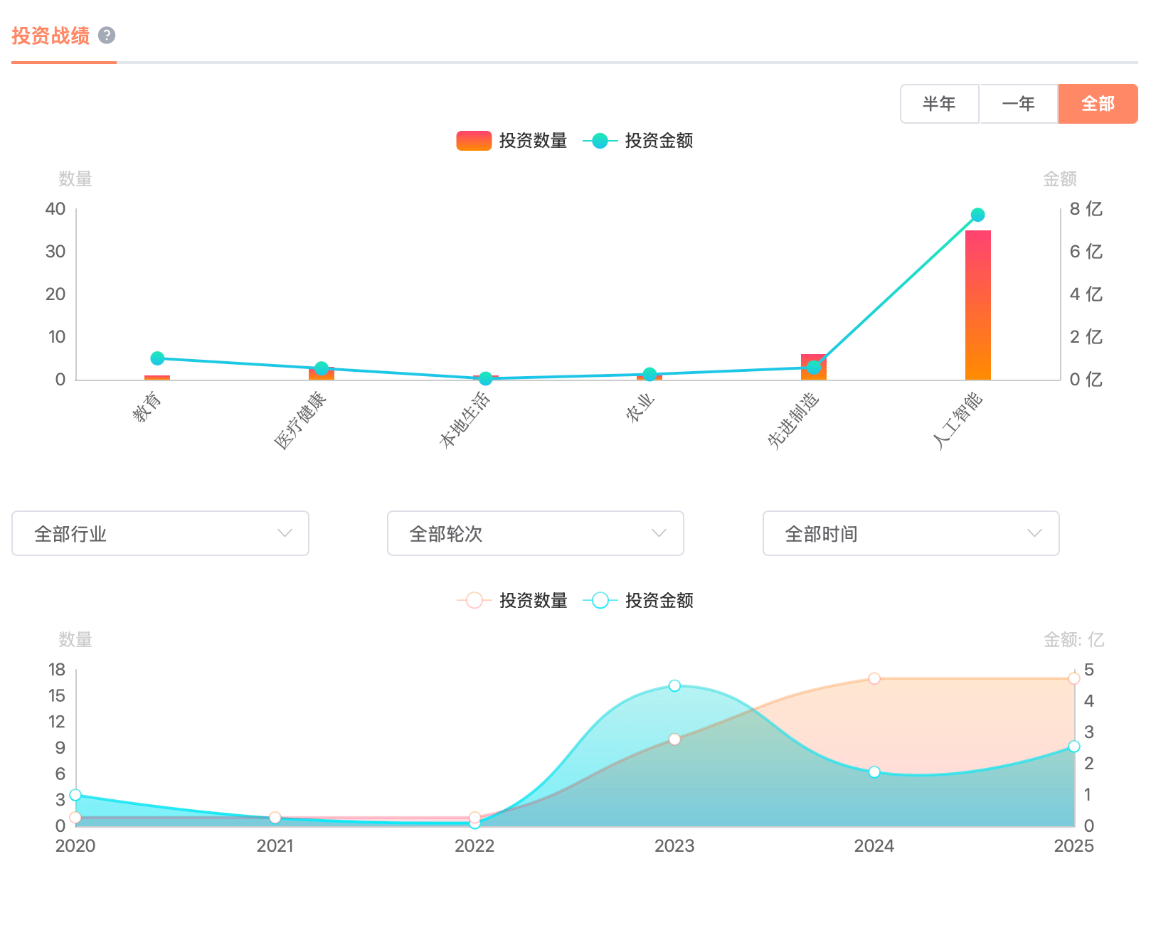The width and height of the screenshot is (1151, 930).
Task: Click the help question mark icon beside 投资战绩
Action: [107, 36]
